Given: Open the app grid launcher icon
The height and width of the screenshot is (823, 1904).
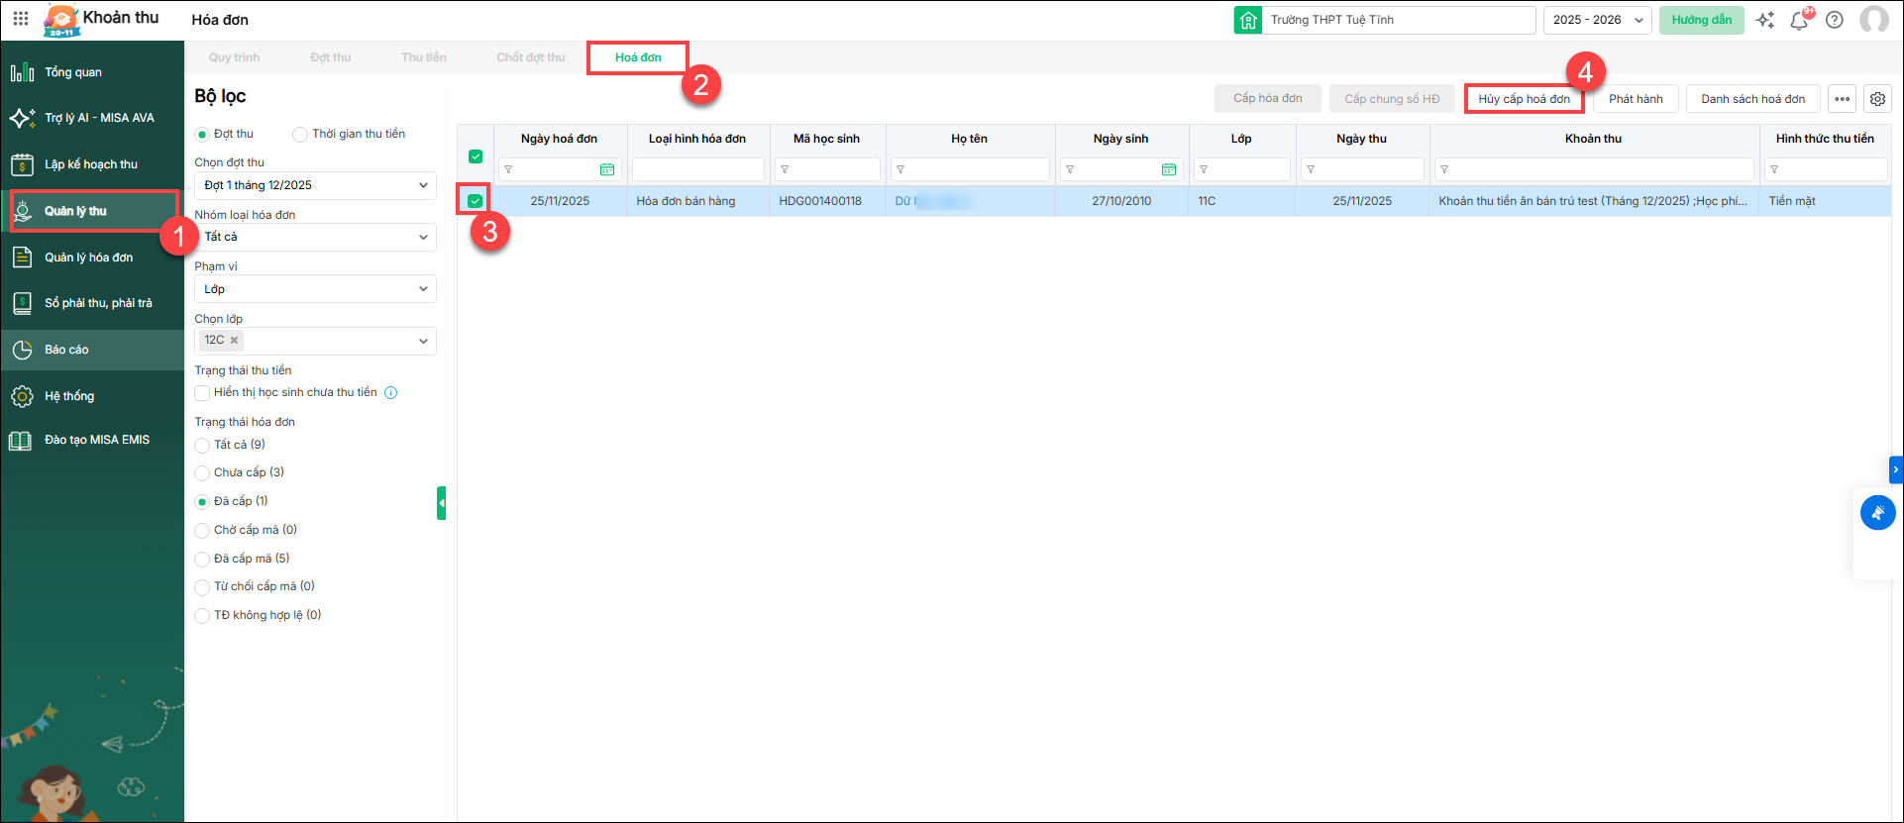Looking at the screenshot, I should pos(21,19).
